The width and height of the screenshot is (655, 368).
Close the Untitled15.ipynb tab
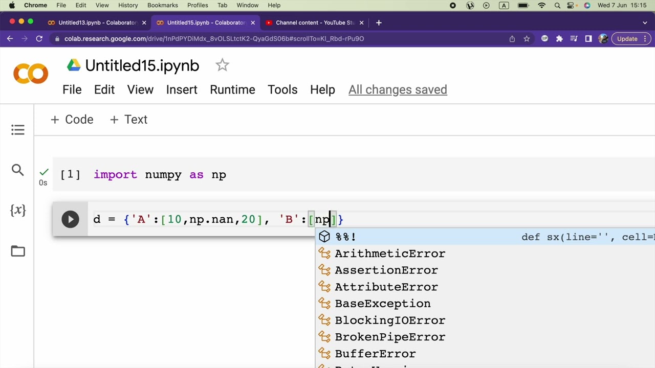253,22
